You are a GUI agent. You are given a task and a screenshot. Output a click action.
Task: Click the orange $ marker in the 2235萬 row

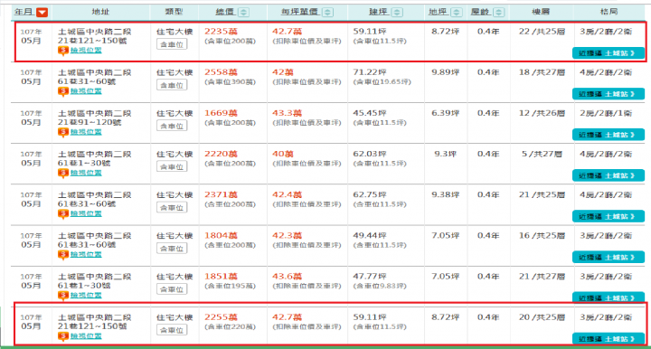pyautogui.click(x=63, y=51)
